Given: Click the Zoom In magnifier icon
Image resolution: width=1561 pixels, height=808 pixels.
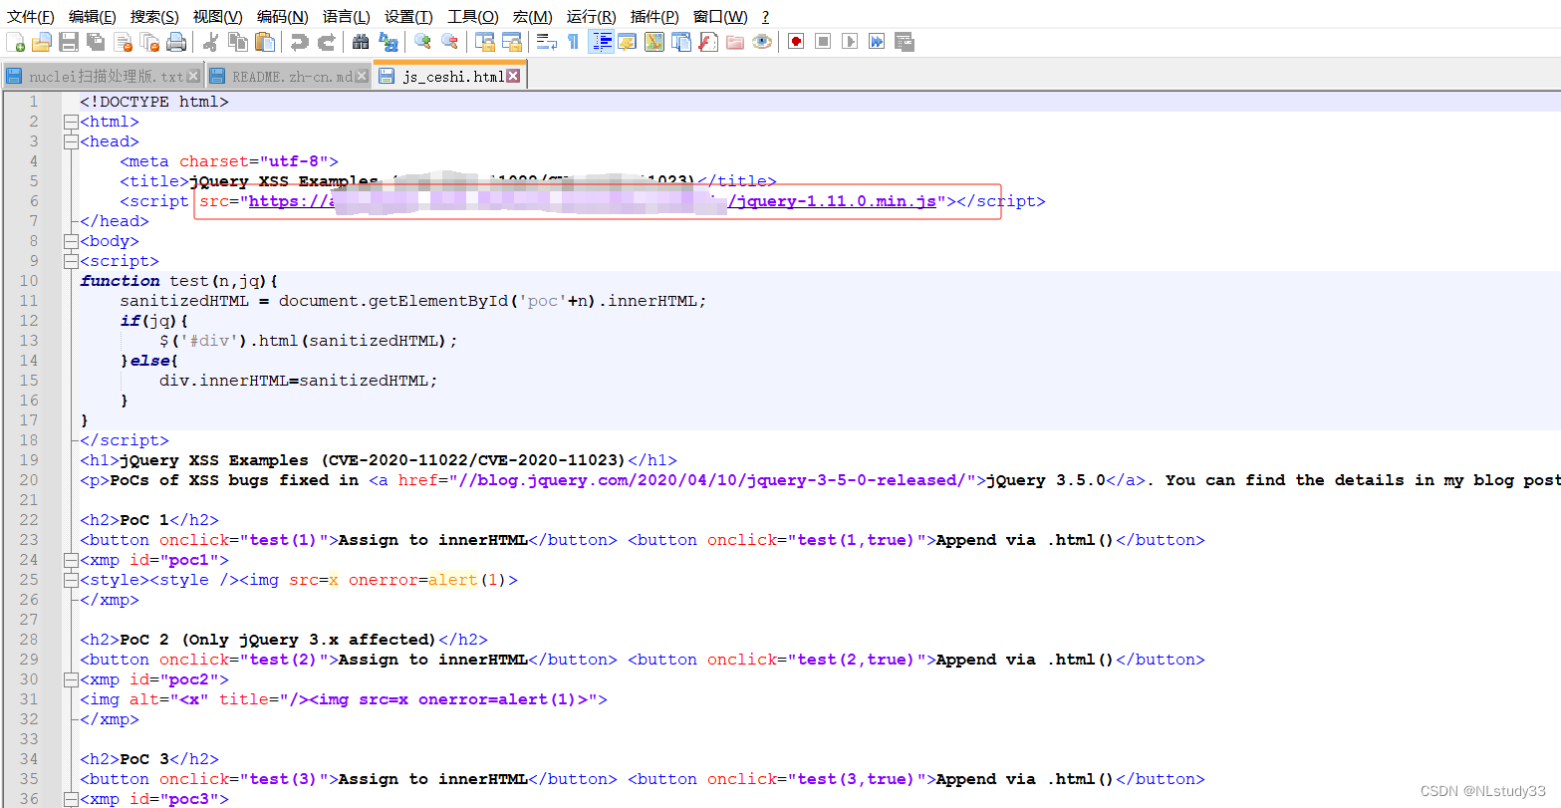Looking at the screenshot, I should pos(422,42).
